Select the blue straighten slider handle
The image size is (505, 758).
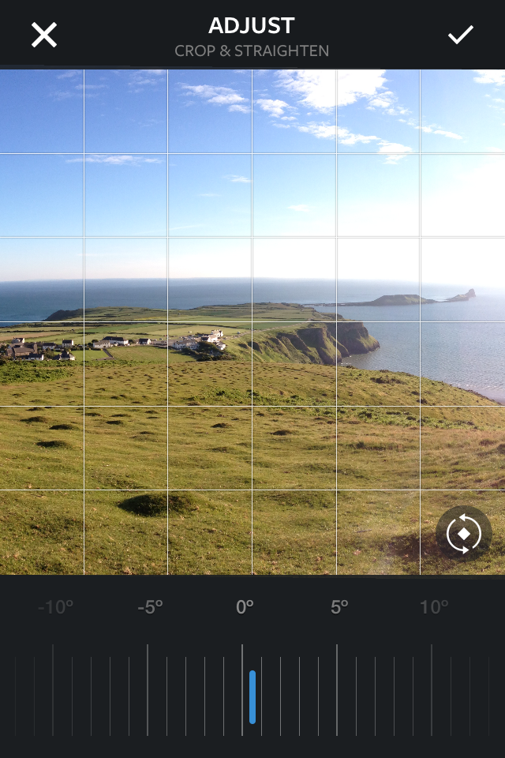coord(252,696)
